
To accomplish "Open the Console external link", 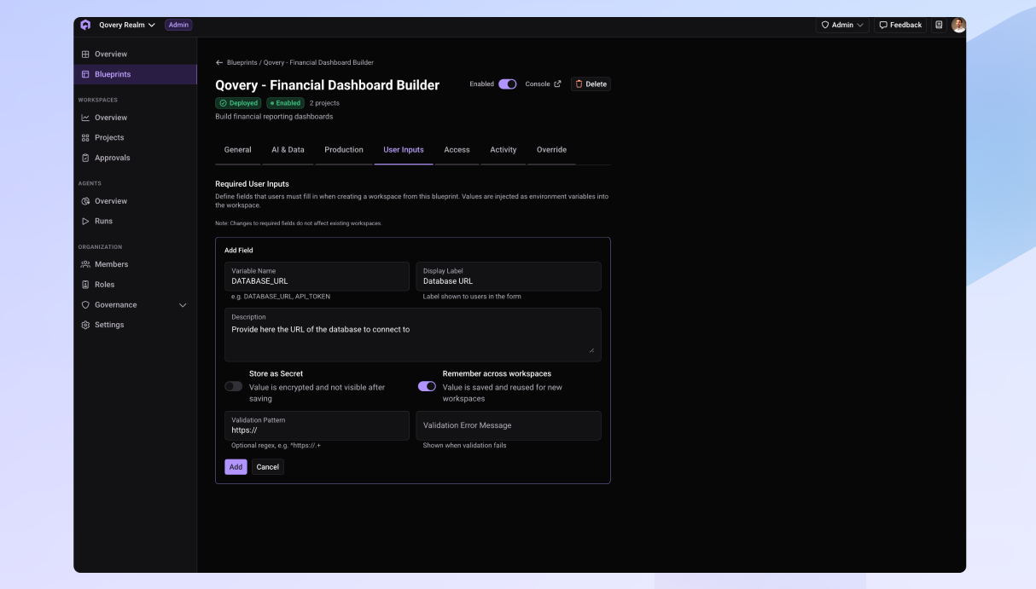I will (543, 84).
